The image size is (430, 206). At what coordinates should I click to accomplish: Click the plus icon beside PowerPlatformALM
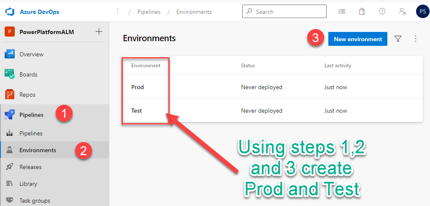pyautogui.click(x=99, y=32)
